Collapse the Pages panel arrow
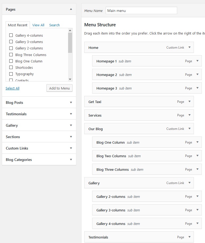Image resolution: width=205 pixels, height=243 pixels. [x=71, y=9]
